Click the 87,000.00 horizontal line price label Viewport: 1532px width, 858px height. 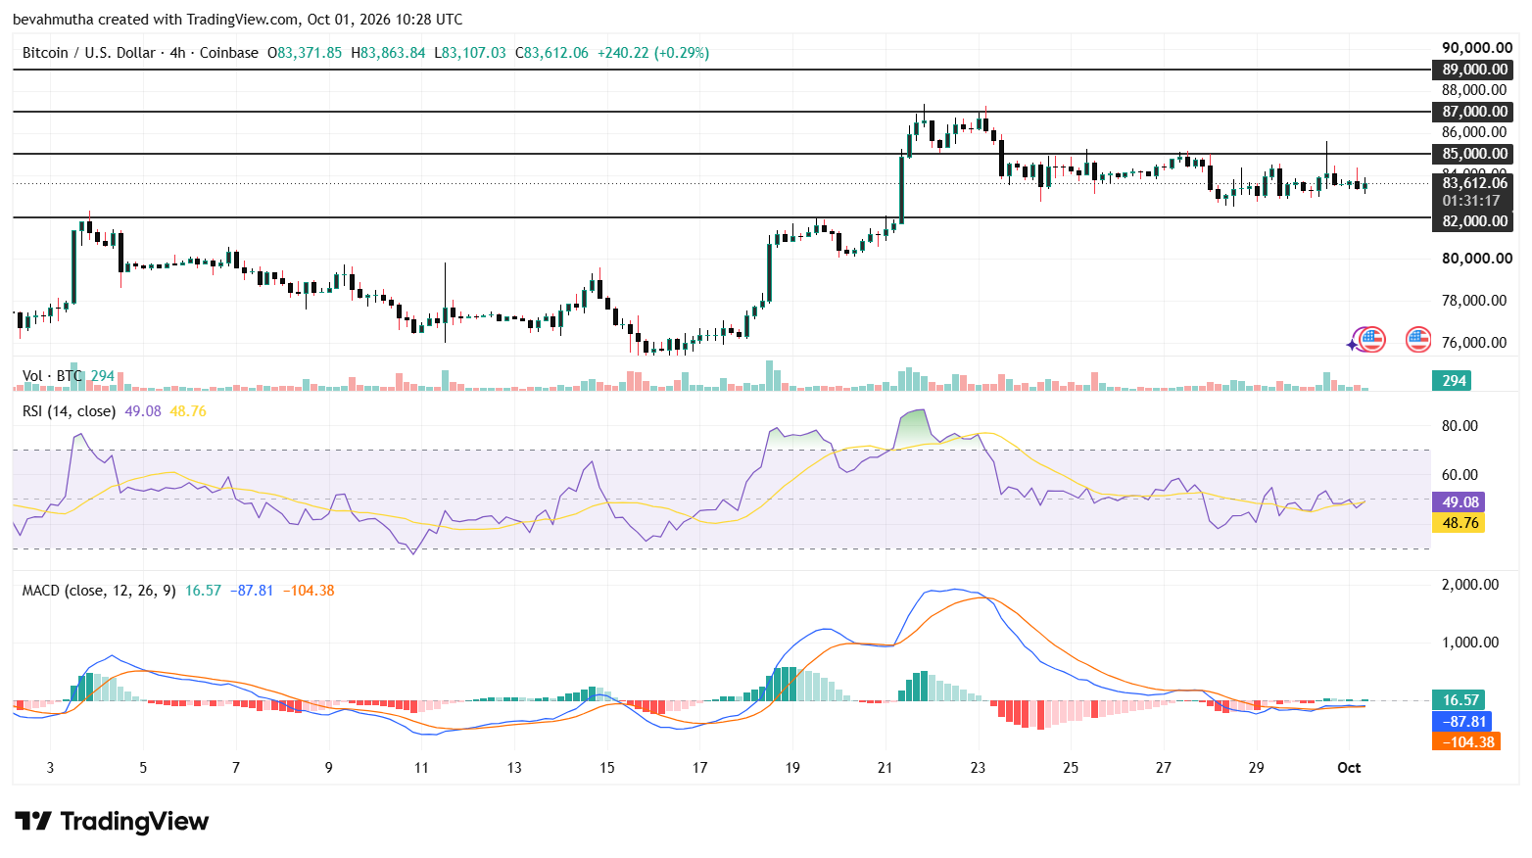[x=1474, y=112]
